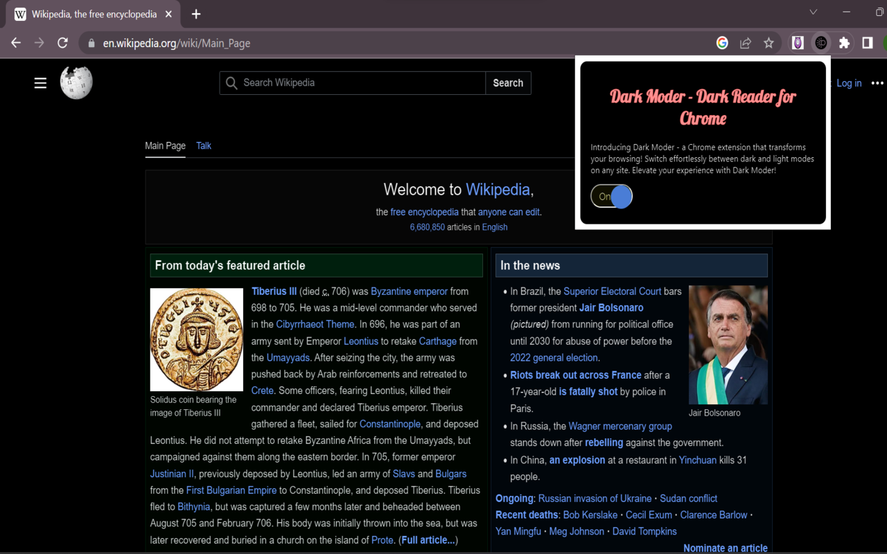Screen dimensions: 887x554
Task: Open a new browser tab
Action: (x=196, y=14)
